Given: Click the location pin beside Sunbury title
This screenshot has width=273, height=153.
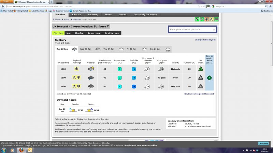Looking at the screenshot, I should [108, 26].
